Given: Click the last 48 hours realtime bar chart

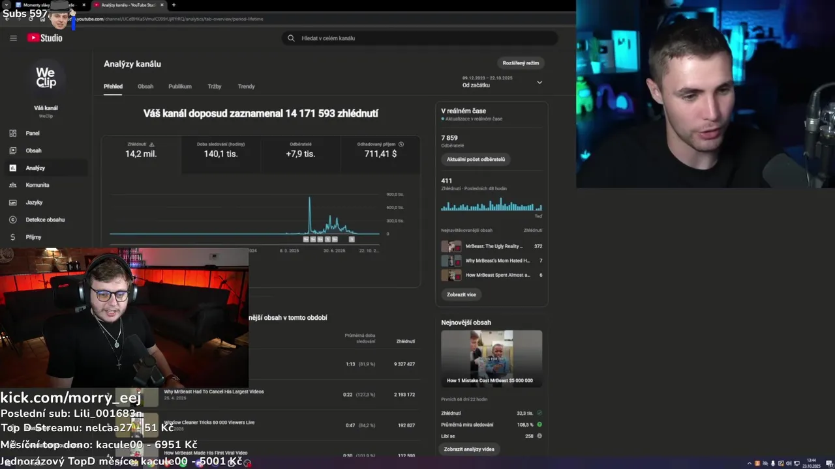Looking at the screenshot, I should click(491, 205).
